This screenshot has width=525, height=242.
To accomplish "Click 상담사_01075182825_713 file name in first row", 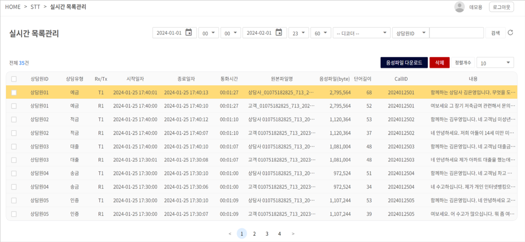I will (282, 92).
